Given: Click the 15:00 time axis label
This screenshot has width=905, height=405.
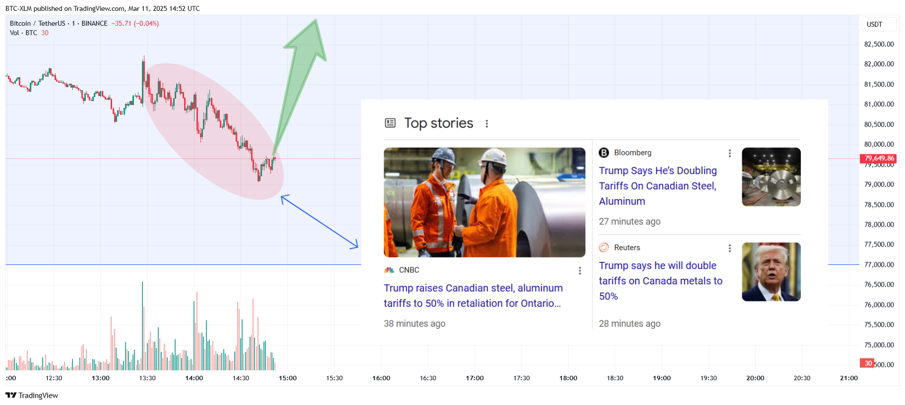Looking at the screenshot, I should [x=288, y=378].
